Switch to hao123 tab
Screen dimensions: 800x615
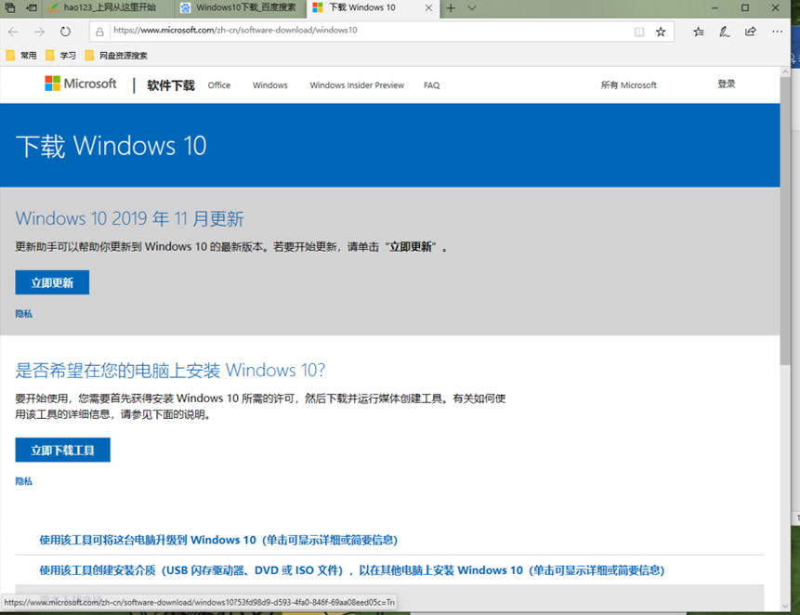coord(110,7)
